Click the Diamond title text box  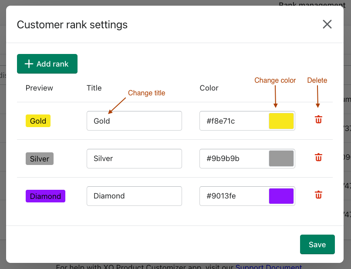134,196
